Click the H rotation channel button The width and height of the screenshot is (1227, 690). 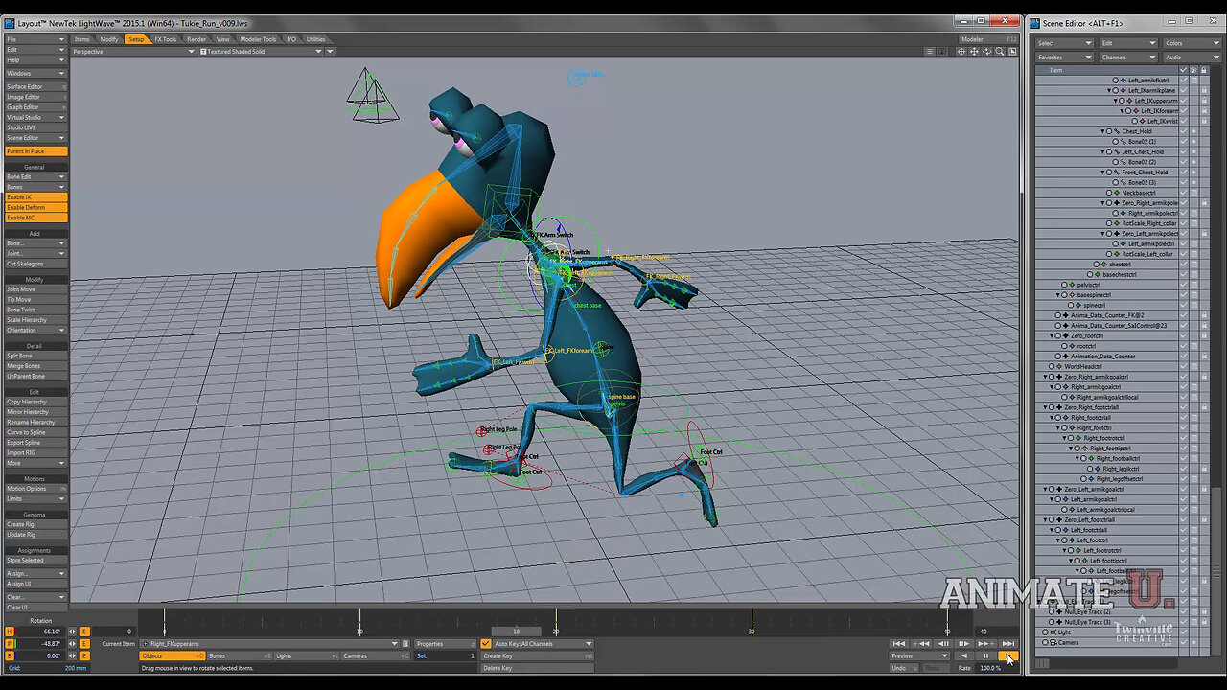10,632
